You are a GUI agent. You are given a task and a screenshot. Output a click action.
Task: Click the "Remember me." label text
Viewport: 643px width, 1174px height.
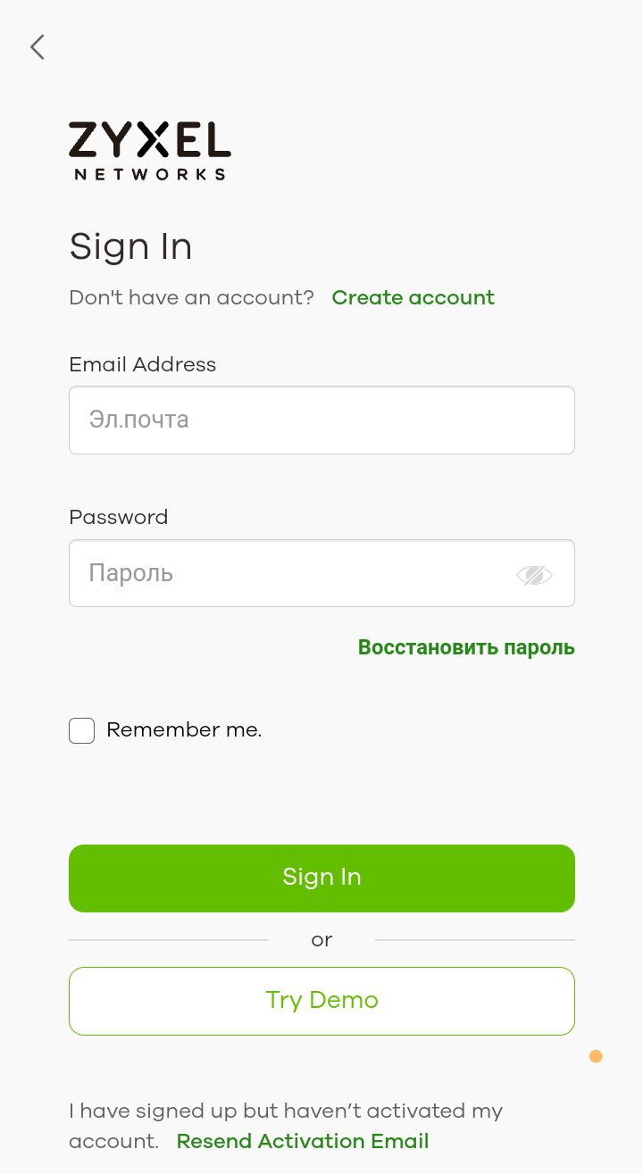(x=184, y=730)
